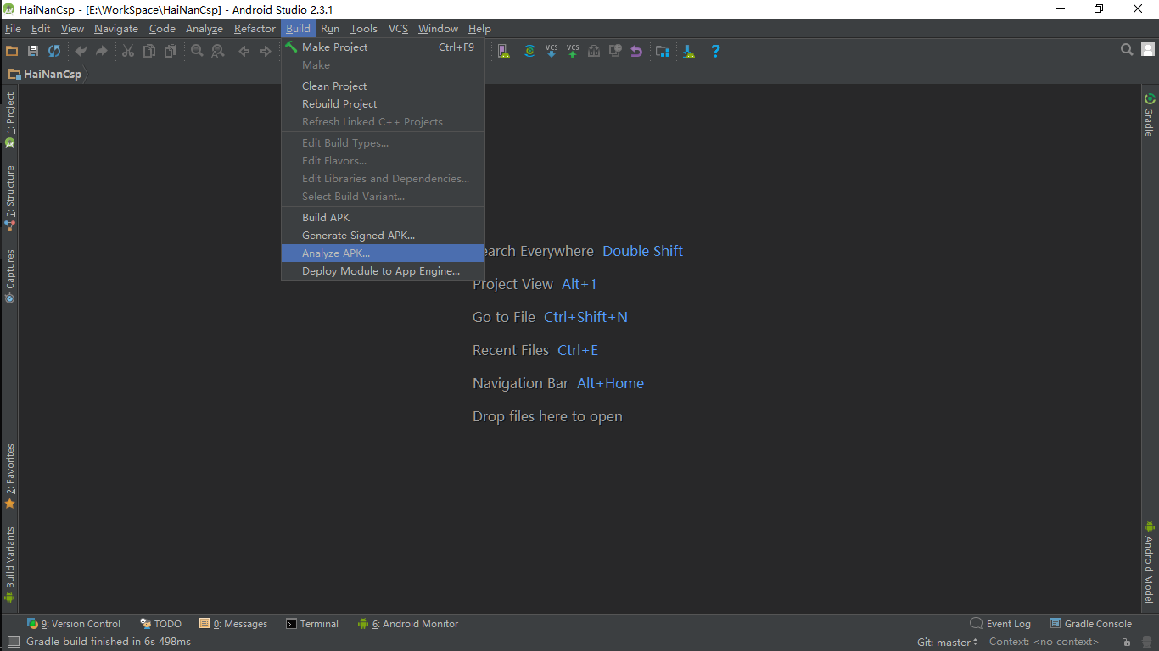
Task: Open the 6: Android Monitor tab
Action: point(408,624)
